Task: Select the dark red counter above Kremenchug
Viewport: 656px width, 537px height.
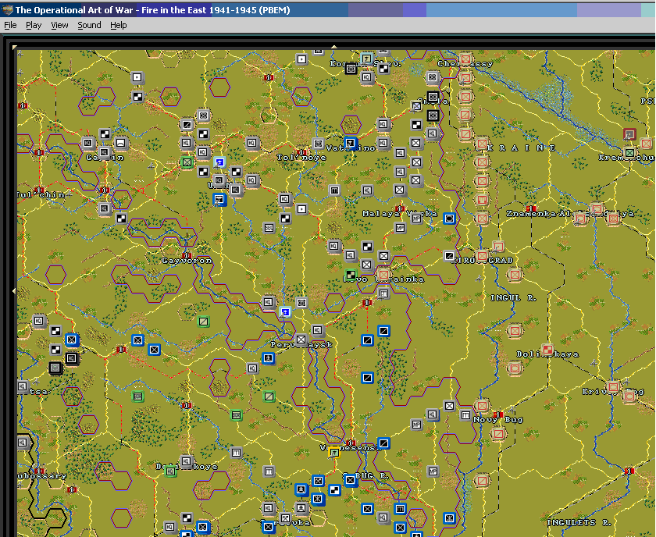Action: point(629,134)
